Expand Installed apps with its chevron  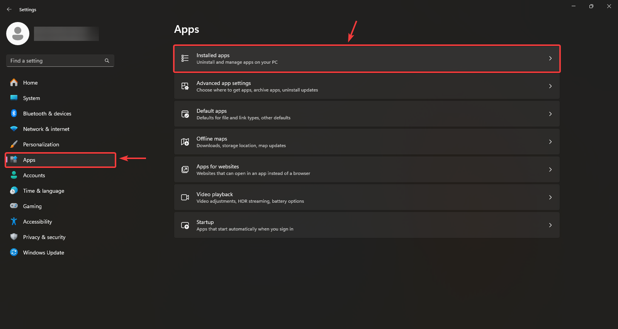pos(550,58)
